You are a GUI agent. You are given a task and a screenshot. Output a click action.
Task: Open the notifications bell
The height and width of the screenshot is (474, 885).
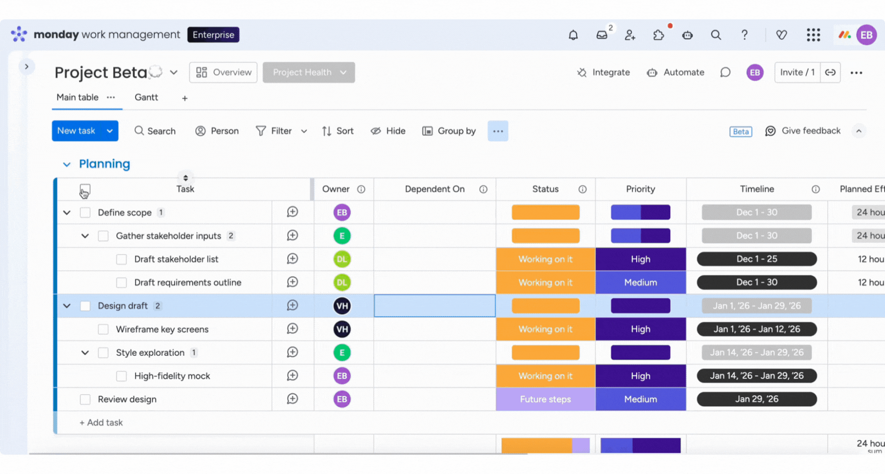(573, 35)
